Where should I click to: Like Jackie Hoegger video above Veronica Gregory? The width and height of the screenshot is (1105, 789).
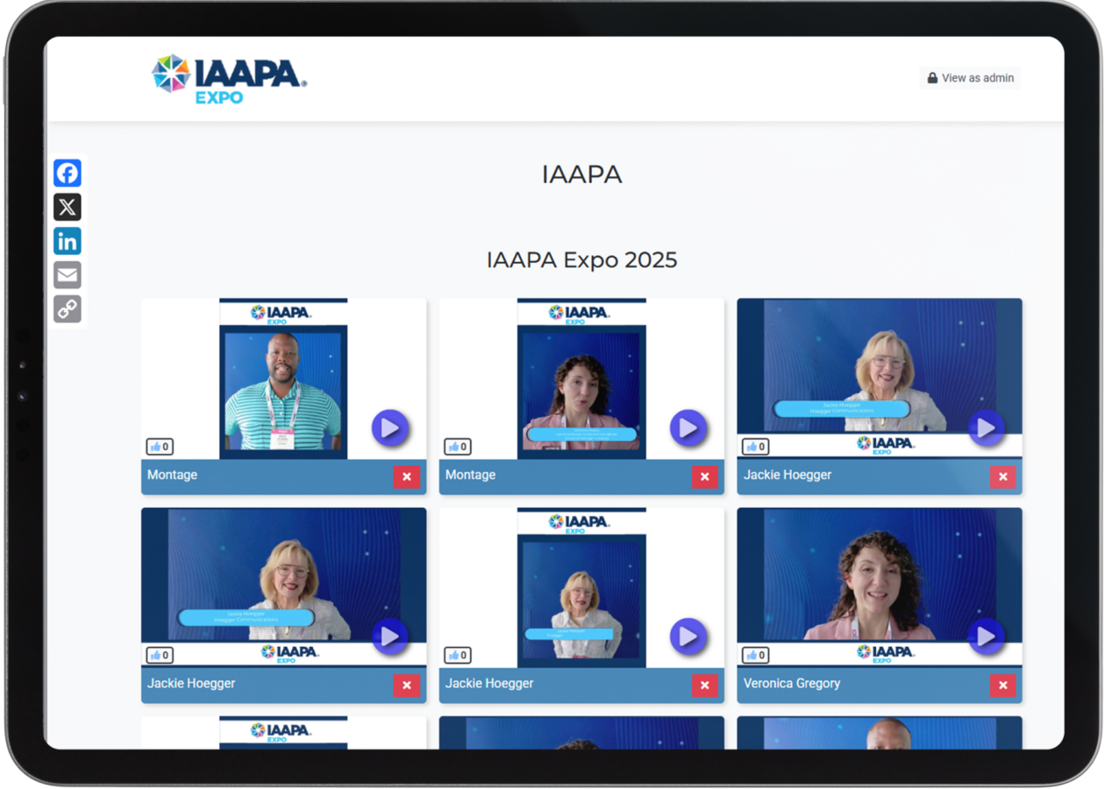click(x=756, y=446)
